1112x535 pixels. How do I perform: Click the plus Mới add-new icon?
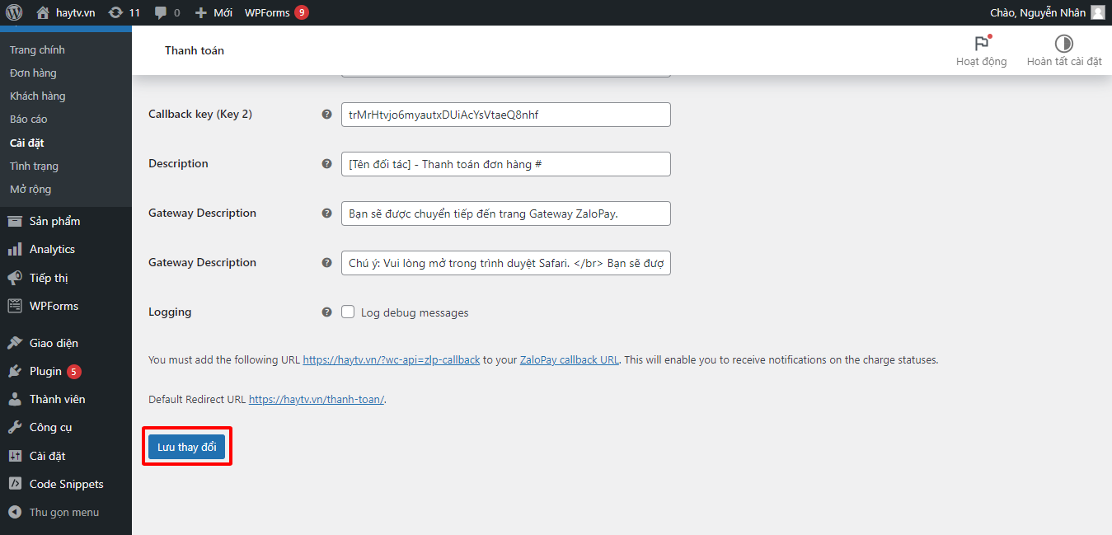pyautogui.click(x=200, y=12)
